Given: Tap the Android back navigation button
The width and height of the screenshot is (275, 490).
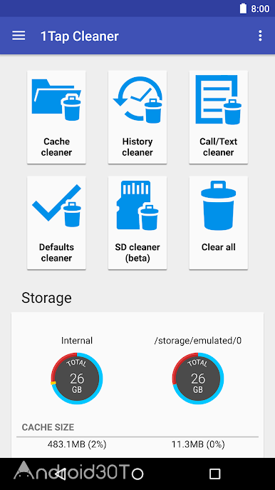Looking at the screenshot, I should click(61, 474).
